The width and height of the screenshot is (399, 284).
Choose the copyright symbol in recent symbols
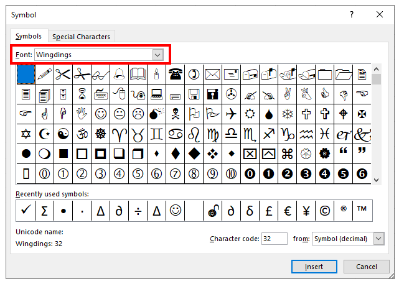(x=324, y=211)
